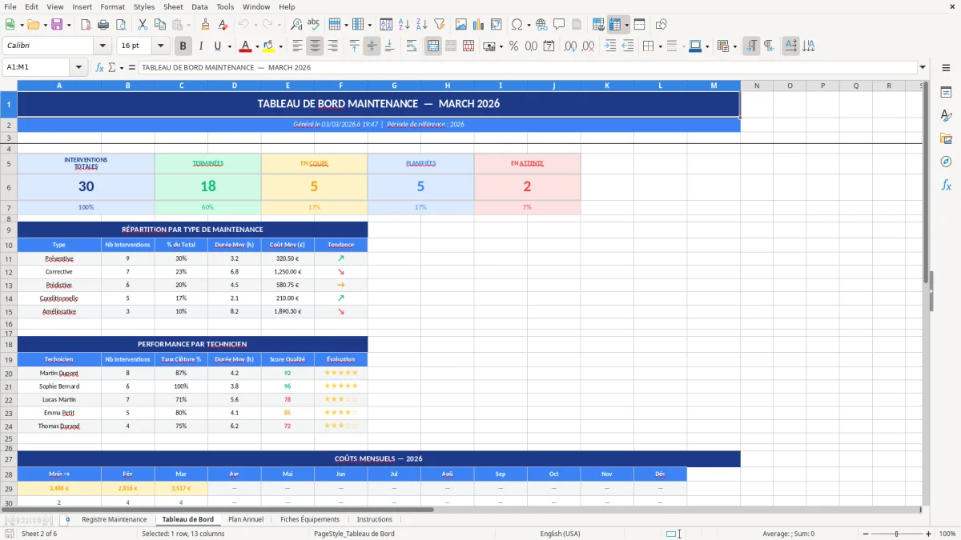Switch to the Plan Annuel sheet tab
This screenshot has height=540, width=961.
pos(246,518)
